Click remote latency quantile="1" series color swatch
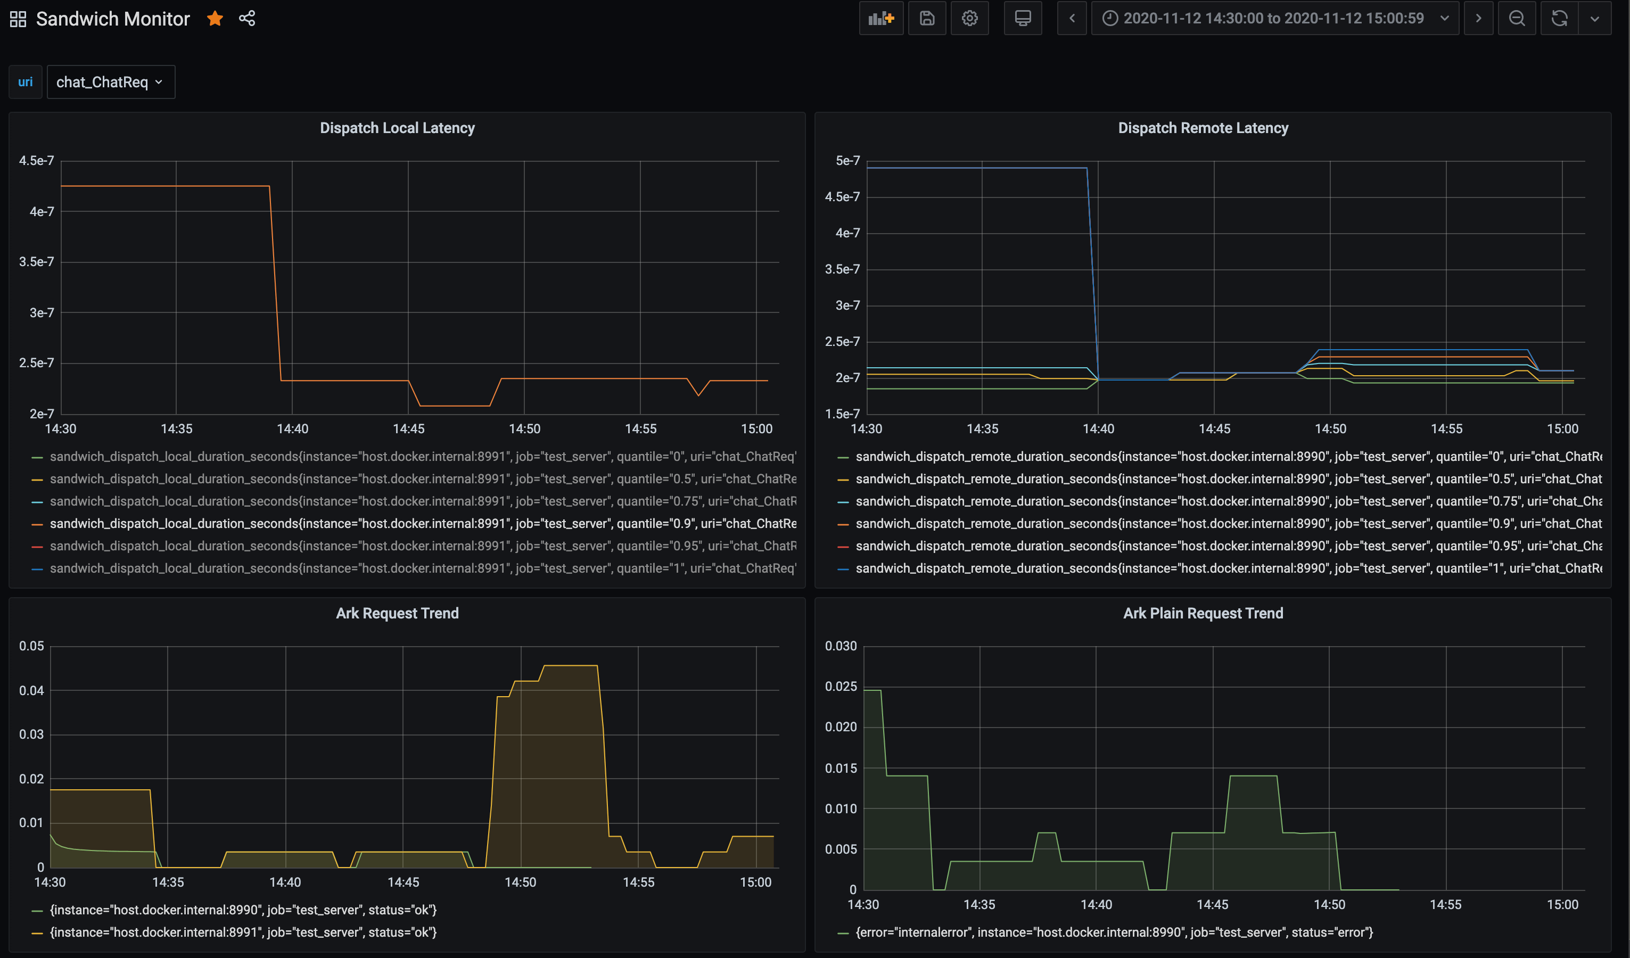Screen dimensions: 1630x958 843,568
